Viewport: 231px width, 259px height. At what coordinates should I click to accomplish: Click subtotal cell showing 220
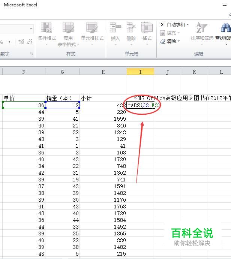103,112
